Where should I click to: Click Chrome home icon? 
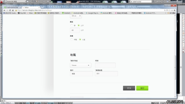click(13, 10)
